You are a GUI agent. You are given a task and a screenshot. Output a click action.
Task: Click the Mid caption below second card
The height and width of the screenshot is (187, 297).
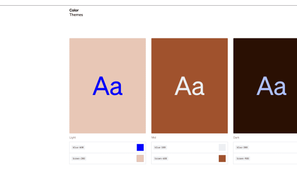154,138
